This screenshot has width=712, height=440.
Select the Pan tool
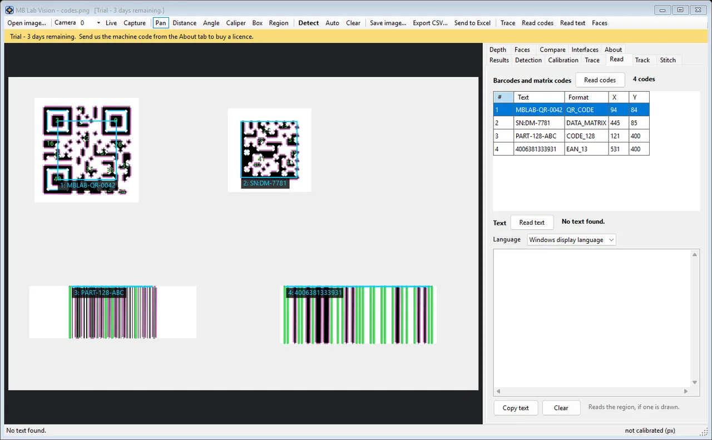point(161,23)
